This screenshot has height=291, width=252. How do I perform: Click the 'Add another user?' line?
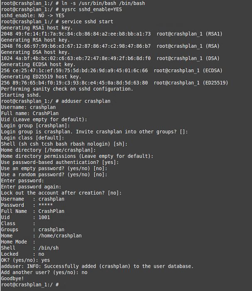[x=44, y=272]
